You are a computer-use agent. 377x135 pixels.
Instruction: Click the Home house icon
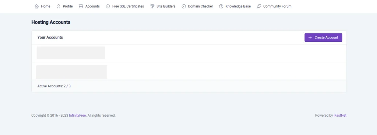(x=36, y=7)
